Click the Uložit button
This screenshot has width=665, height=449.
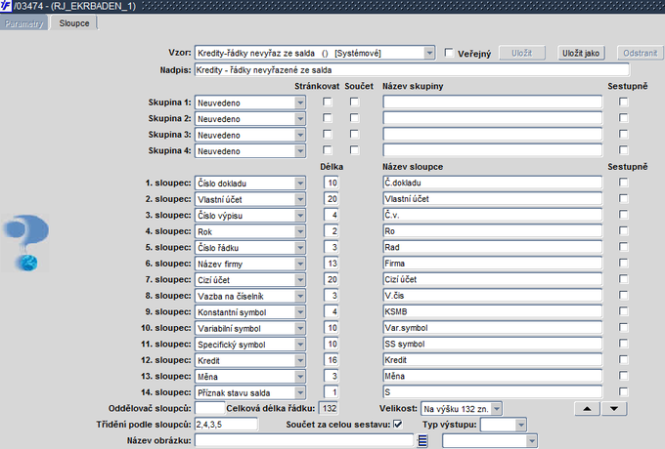tap(521, 53)
